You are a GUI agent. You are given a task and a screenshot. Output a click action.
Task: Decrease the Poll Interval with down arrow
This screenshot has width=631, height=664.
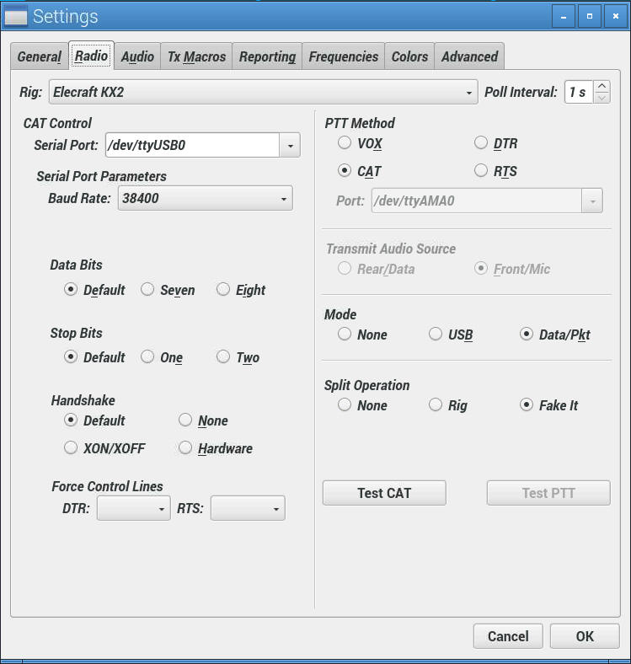[602, 98]
